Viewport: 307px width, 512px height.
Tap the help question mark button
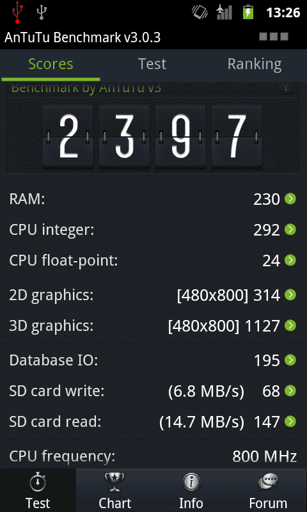click(x=286, y=87)
